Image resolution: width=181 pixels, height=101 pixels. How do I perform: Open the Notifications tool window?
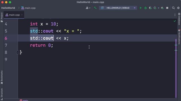tap(179, 37)
